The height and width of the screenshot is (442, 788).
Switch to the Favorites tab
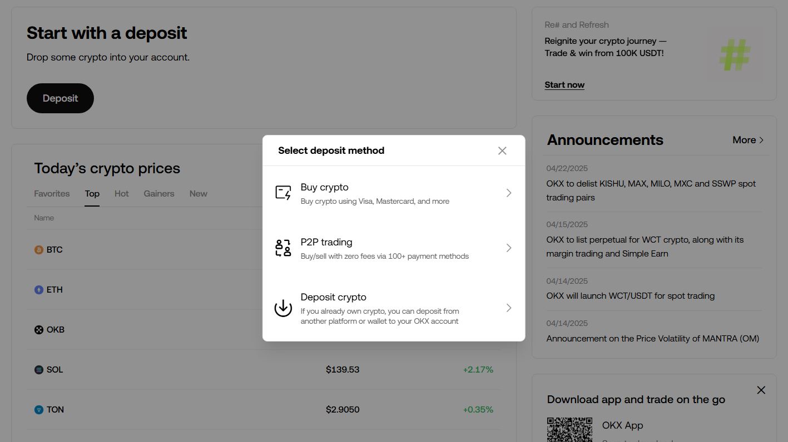point(52,194)
